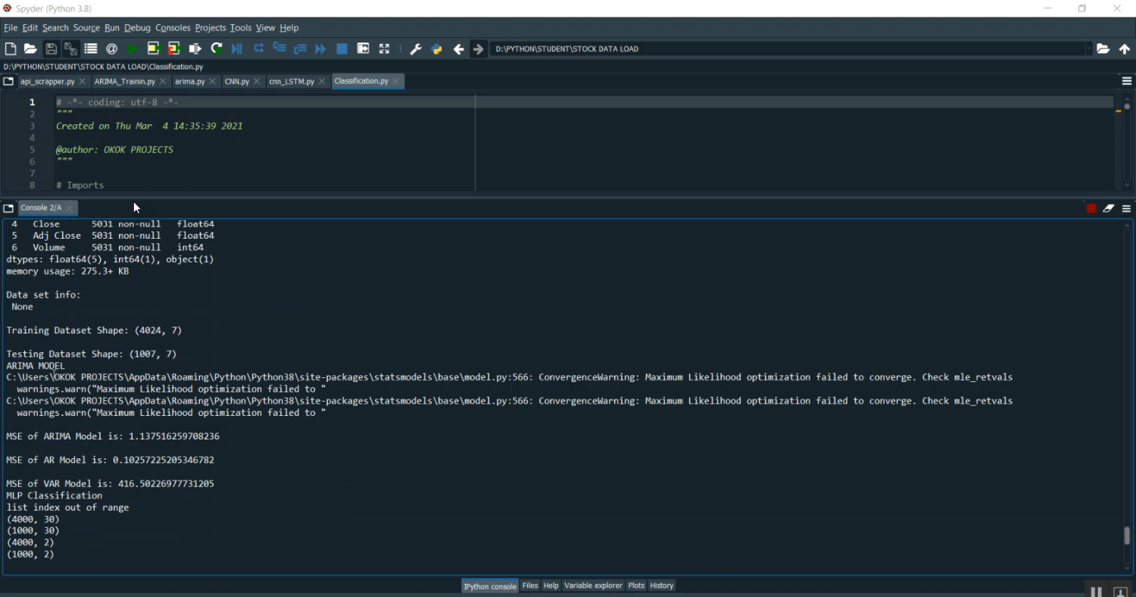The width and height of the screenshot is (1136, 597).
Task: Open the console pane options menu
Action: [1126, 208]
